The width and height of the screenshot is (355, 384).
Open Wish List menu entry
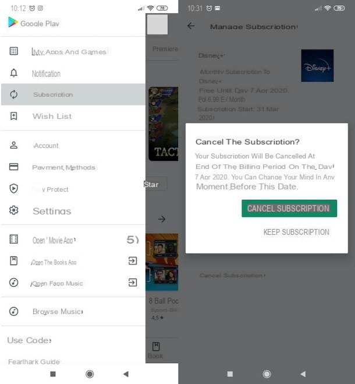(73, 116)
